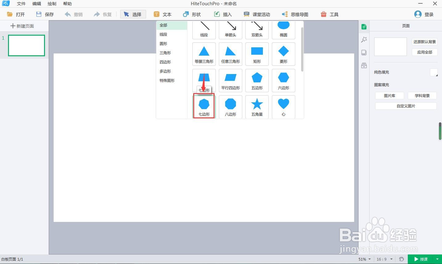
Task: Open 课堂活动 classroom activities
Action: tap(257, 14)
